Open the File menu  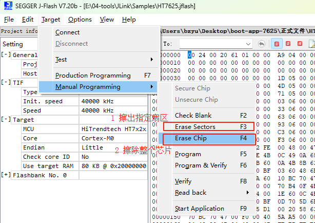[x=9, y=20]
